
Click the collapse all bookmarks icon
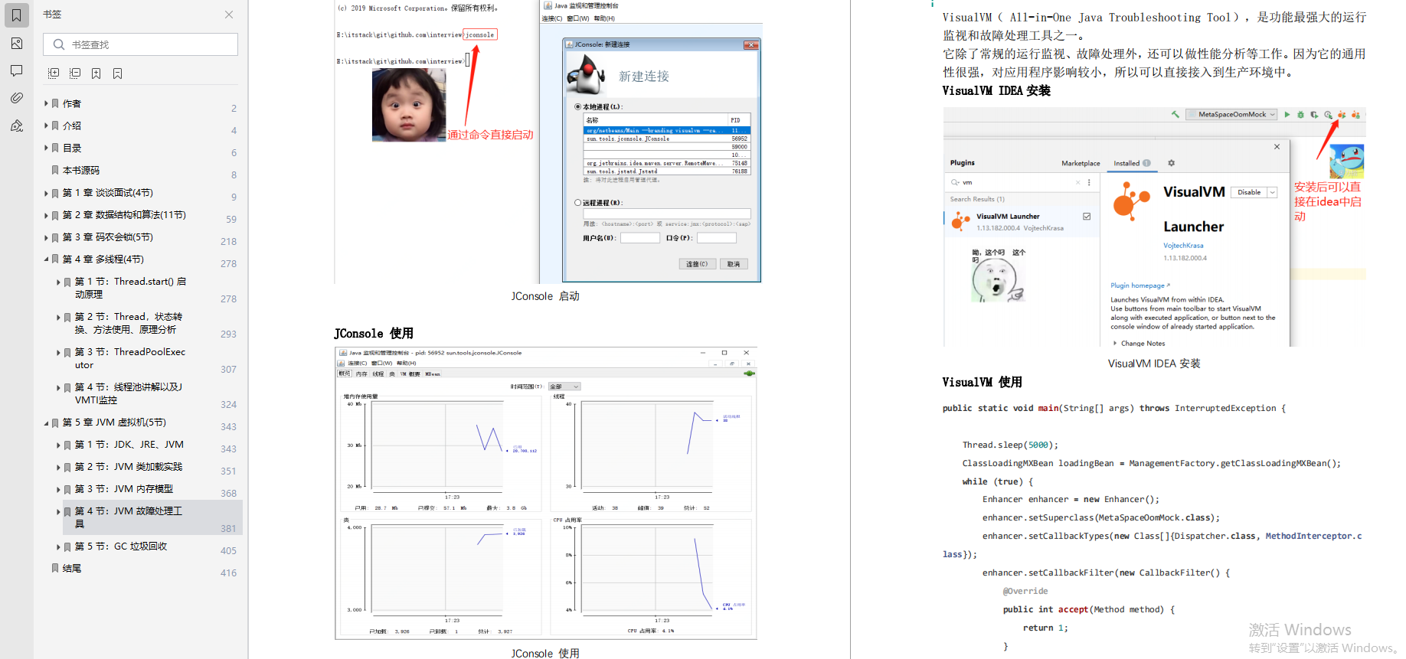click(x=75, y=73)
